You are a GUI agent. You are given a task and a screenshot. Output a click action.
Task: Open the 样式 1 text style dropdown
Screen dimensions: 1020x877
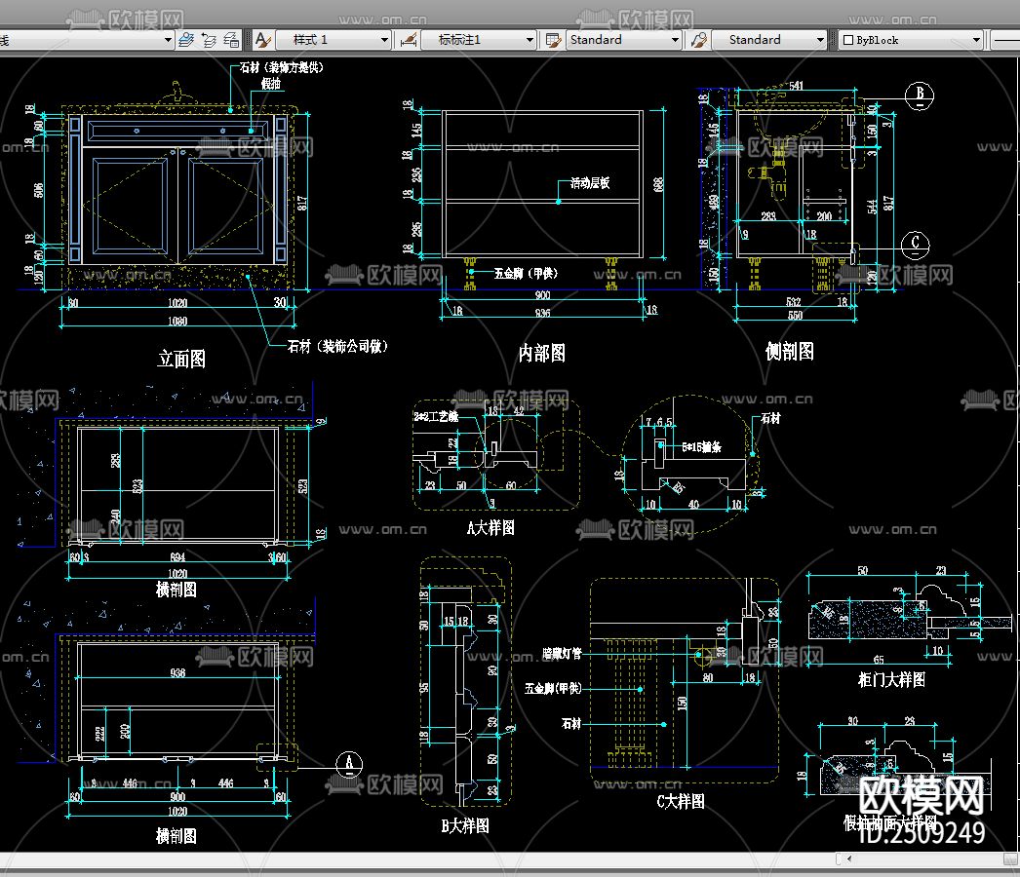coord(333,40)
